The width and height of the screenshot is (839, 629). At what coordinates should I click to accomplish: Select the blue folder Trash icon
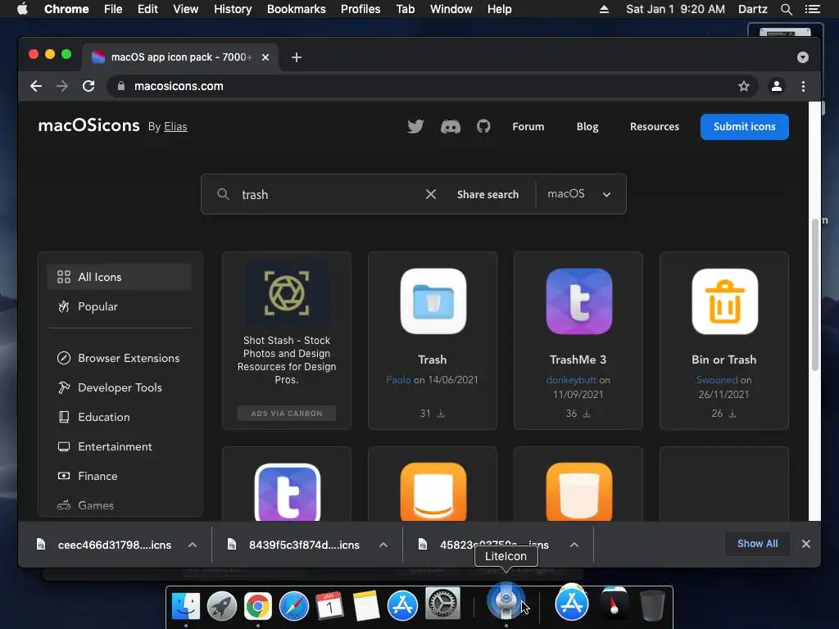[x=433, y=301]
